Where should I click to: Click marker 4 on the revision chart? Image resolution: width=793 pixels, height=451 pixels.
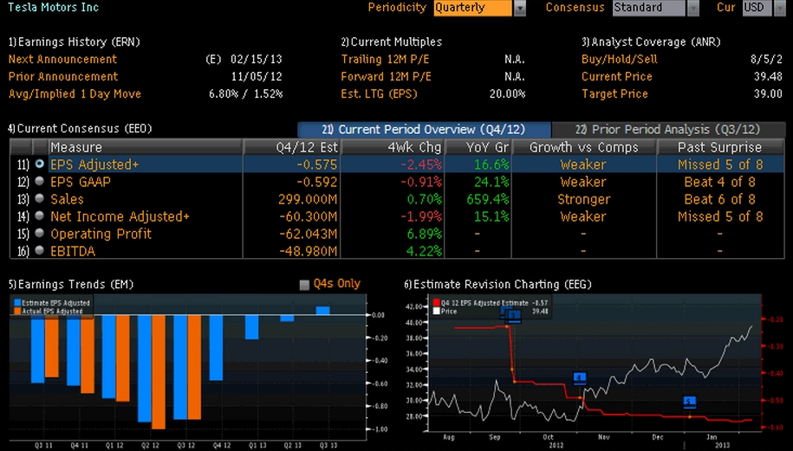(580, 377)
